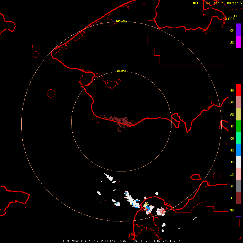Click the GC gray legend swatch

tap(238, 186)
